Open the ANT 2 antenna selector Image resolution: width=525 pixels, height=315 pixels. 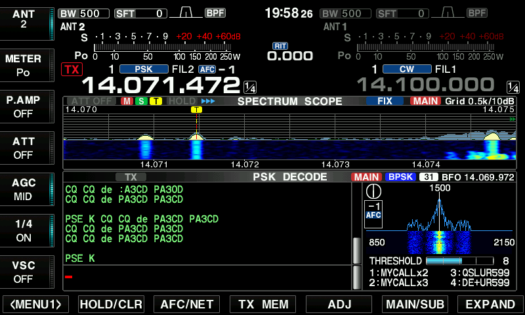(x=24, y=19)
